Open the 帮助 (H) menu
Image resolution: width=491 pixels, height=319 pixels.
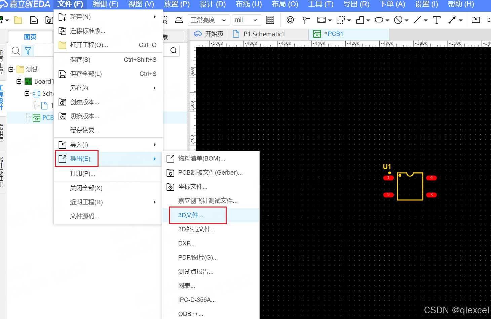(x=461, y=4)
